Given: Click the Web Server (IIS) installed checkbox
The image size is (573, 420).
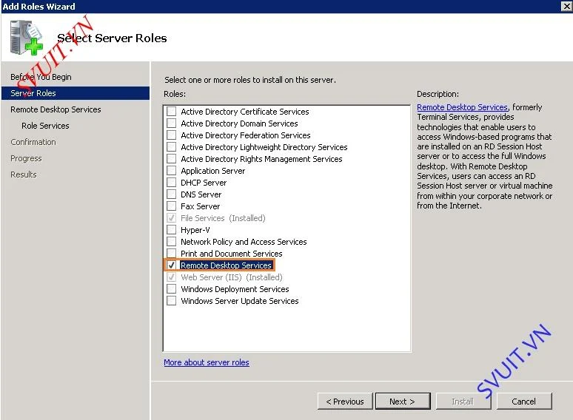Looking at the screenshot, I should [x=172, y=277].
